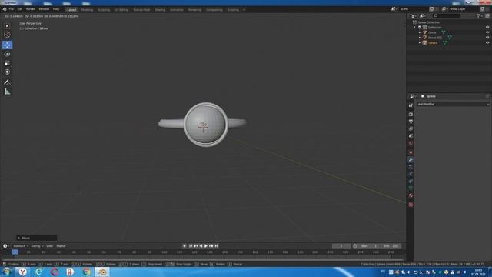Toggle Collection checkbox in outliner
492x277 pixels.
(420, 28)
